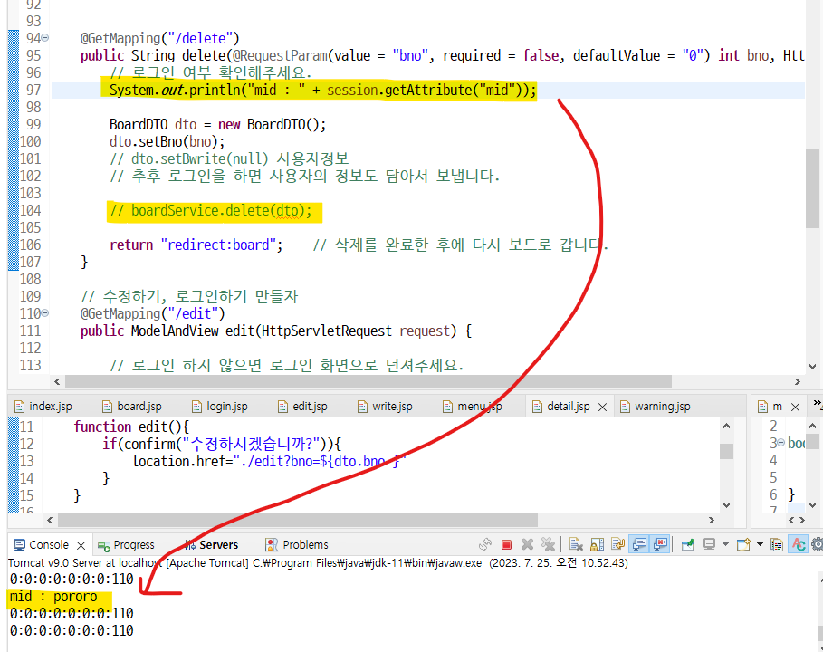
Task: Toggle show console when standard out changes
Action: [639, 544]
